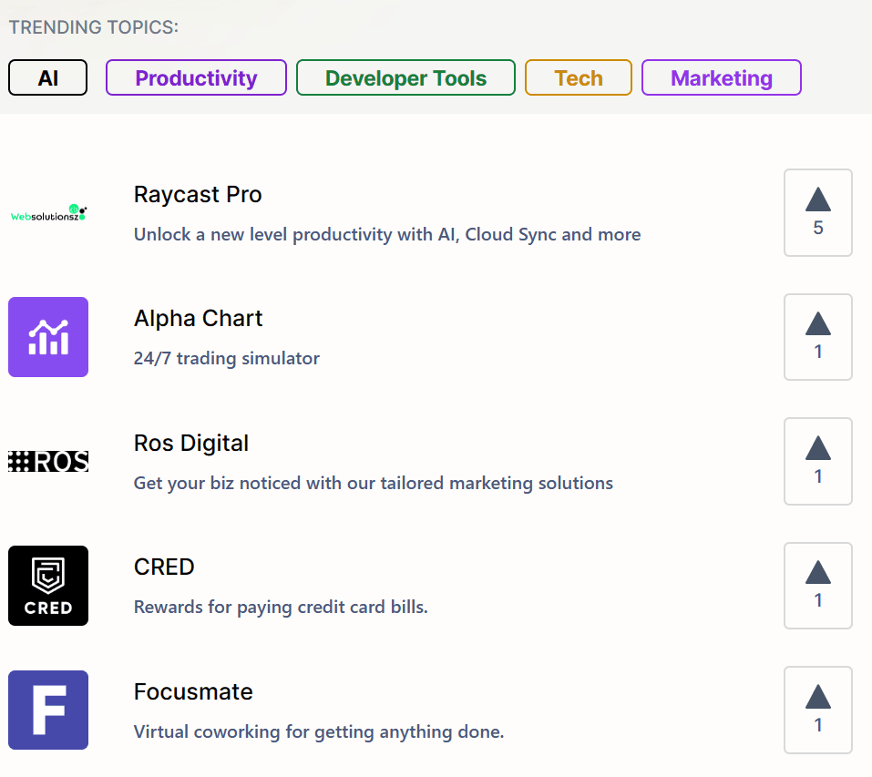Select the AI trending topic
872x777 pixels.
tap(47, 77)
